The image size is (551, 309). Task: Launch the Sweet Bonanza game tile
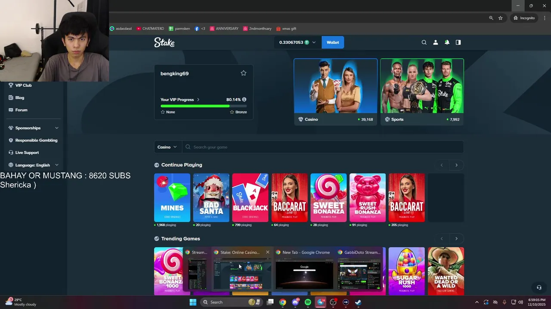tap(328, 198)
